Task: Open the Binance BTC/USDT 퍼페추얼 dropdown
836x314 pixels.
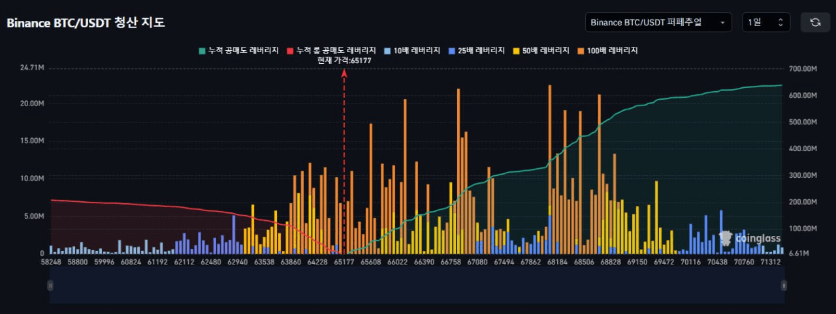Action: click(x=658, y=22)
